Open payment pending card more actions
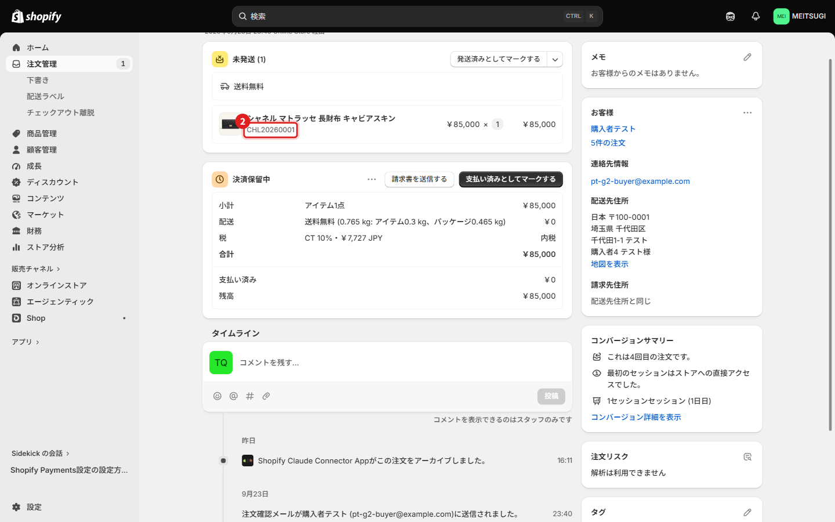 click(x=372, y=179)
